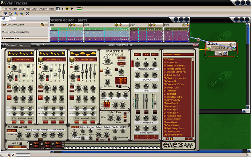Go to previous preset with left arrow
The width and height of the screenshot is (251, 157).
pos(33,45)
